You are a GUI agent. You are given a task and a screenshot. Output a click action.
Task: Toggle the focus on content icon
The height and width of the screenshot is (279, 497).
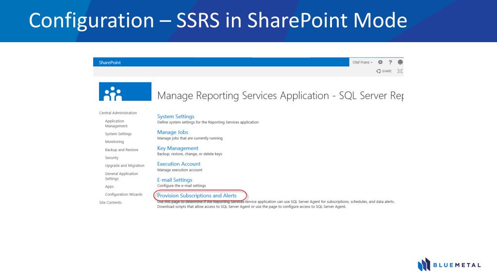(400, 71)
